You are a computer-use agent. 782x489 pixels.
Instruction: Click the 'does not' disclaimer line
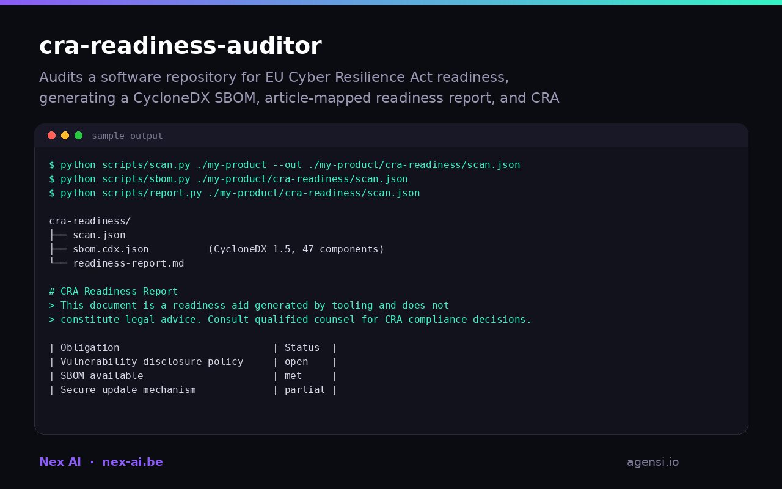[249, 306]
